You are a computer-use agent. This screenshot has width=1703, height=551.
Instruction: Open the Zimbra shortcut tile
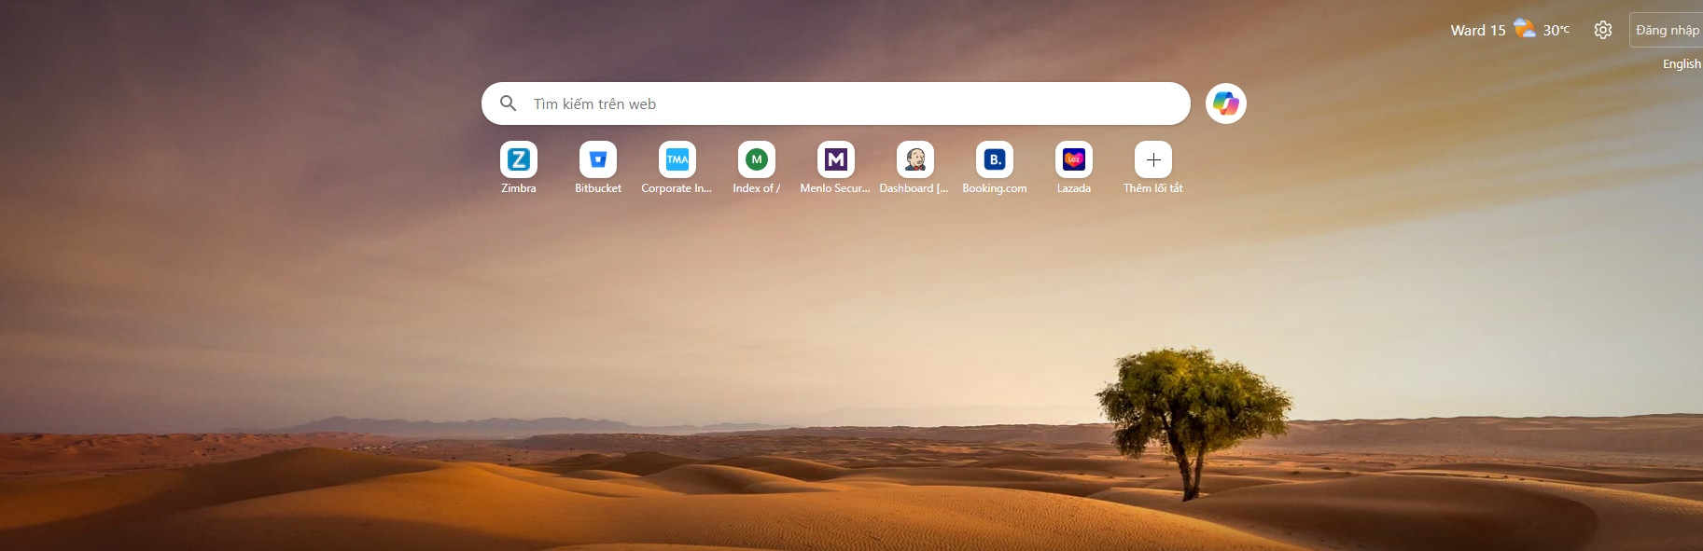coord(518,159)
